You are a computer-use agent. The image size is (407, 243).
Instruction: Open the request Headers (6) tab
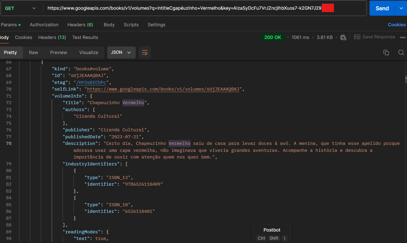[x=80, y=25]
